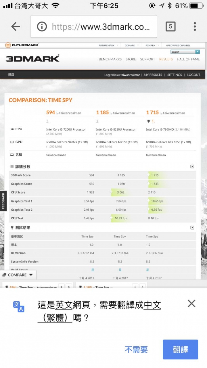Viewport: 207px width, 368px height.
Task: Go to BENCHMARKS menu
Action: 110,59
